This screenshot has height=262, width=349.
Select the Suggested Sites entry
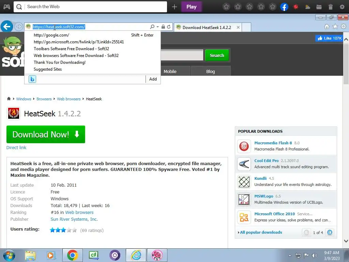[x=92, y=69]
